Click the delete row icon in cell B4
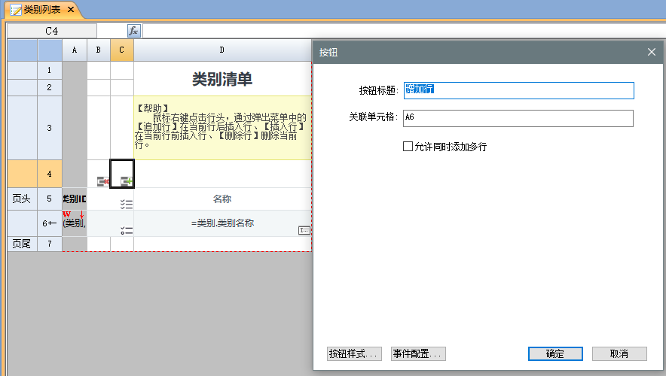This screenshot has height=376, width=666. pyautogui.click(x=102, y=181)
